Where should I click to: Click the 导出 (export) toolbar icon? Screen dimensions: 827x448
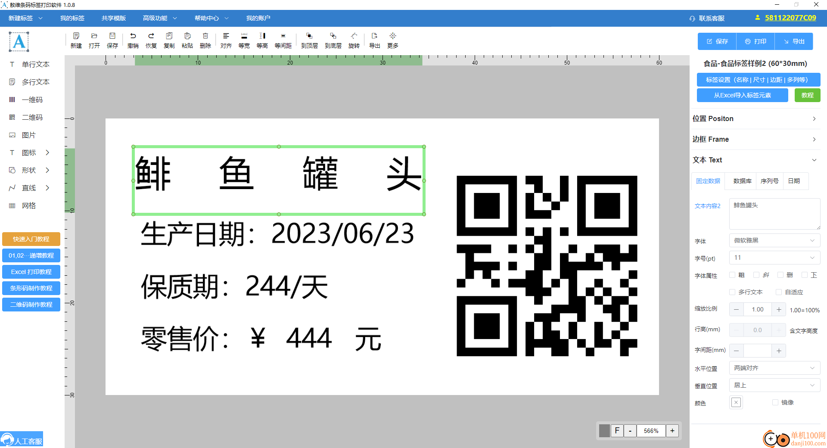(375, 40)
